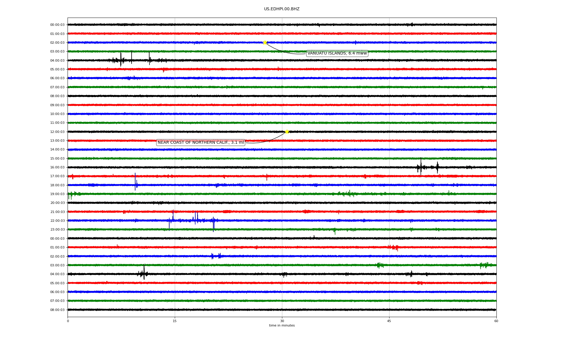The height and width of the screenshot is (352, 564).
Task: Click the 60 tick label on x-axis
Action: [496, 321]
